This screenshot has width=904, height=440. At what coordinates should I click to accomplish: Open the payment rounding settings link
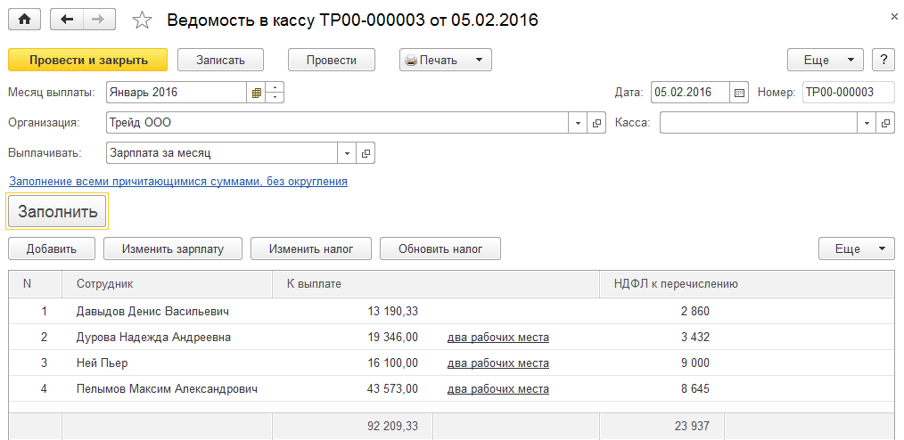[x=177, y=181]
